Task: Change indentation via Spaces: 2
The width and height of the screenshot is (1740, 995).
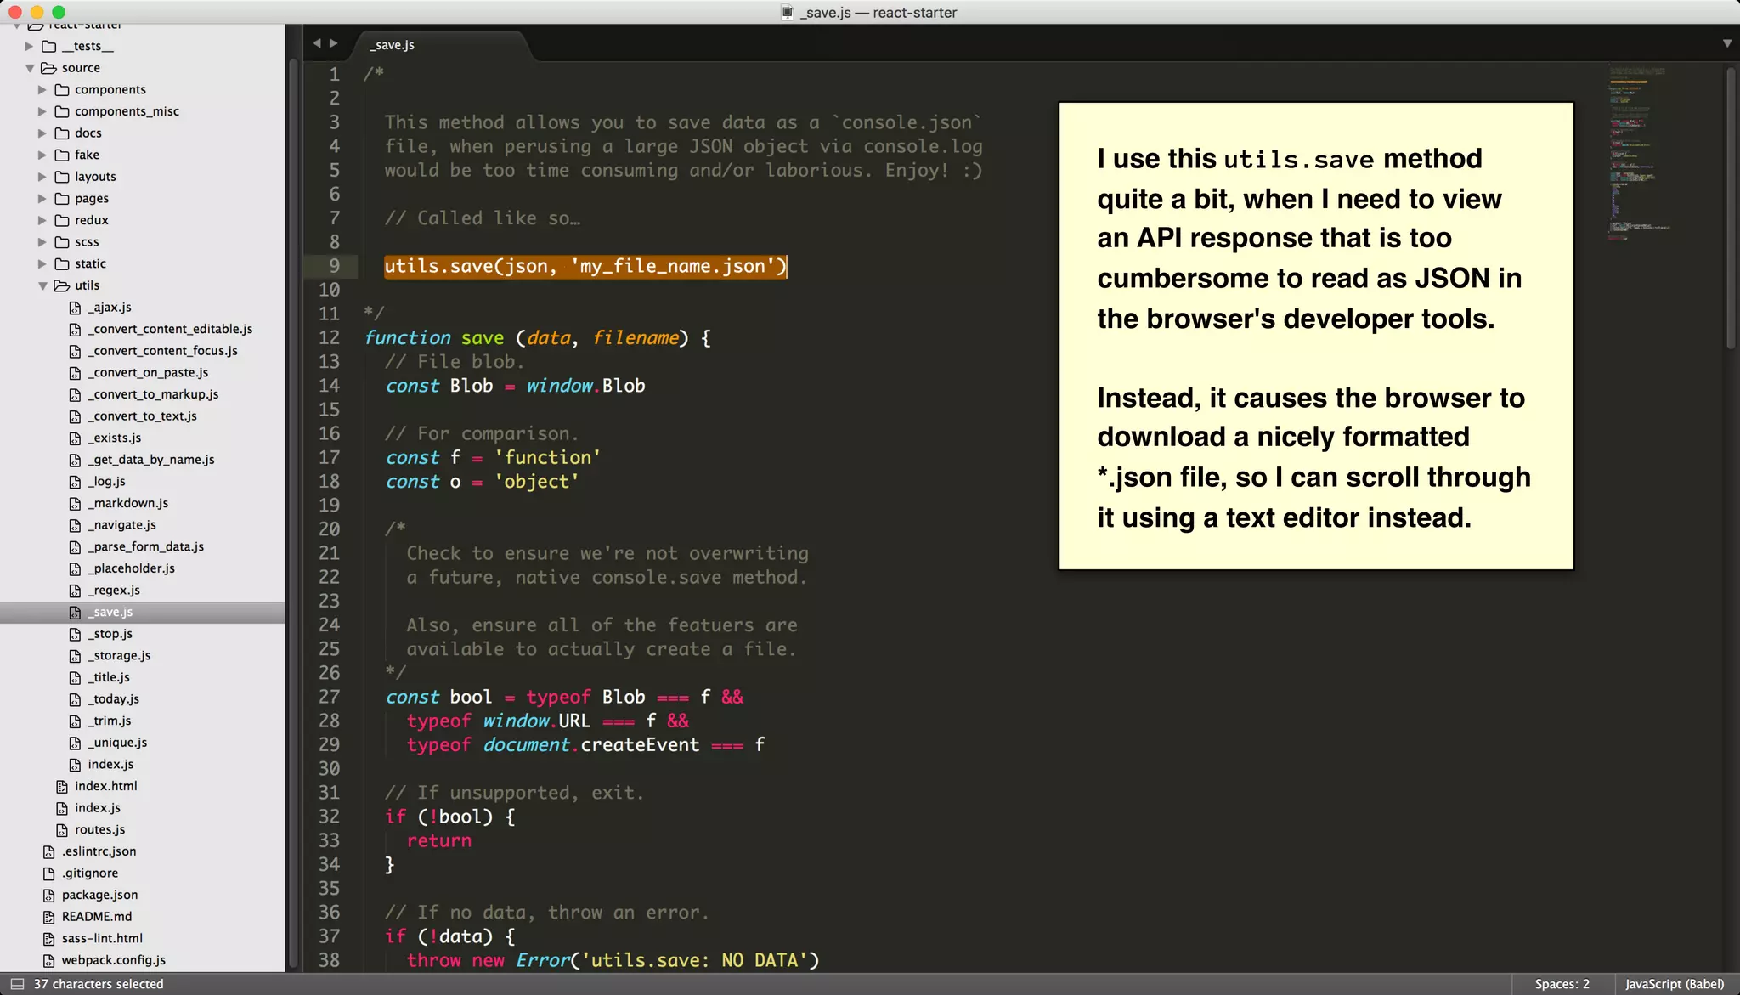Action: click(x=1562, y=984)
